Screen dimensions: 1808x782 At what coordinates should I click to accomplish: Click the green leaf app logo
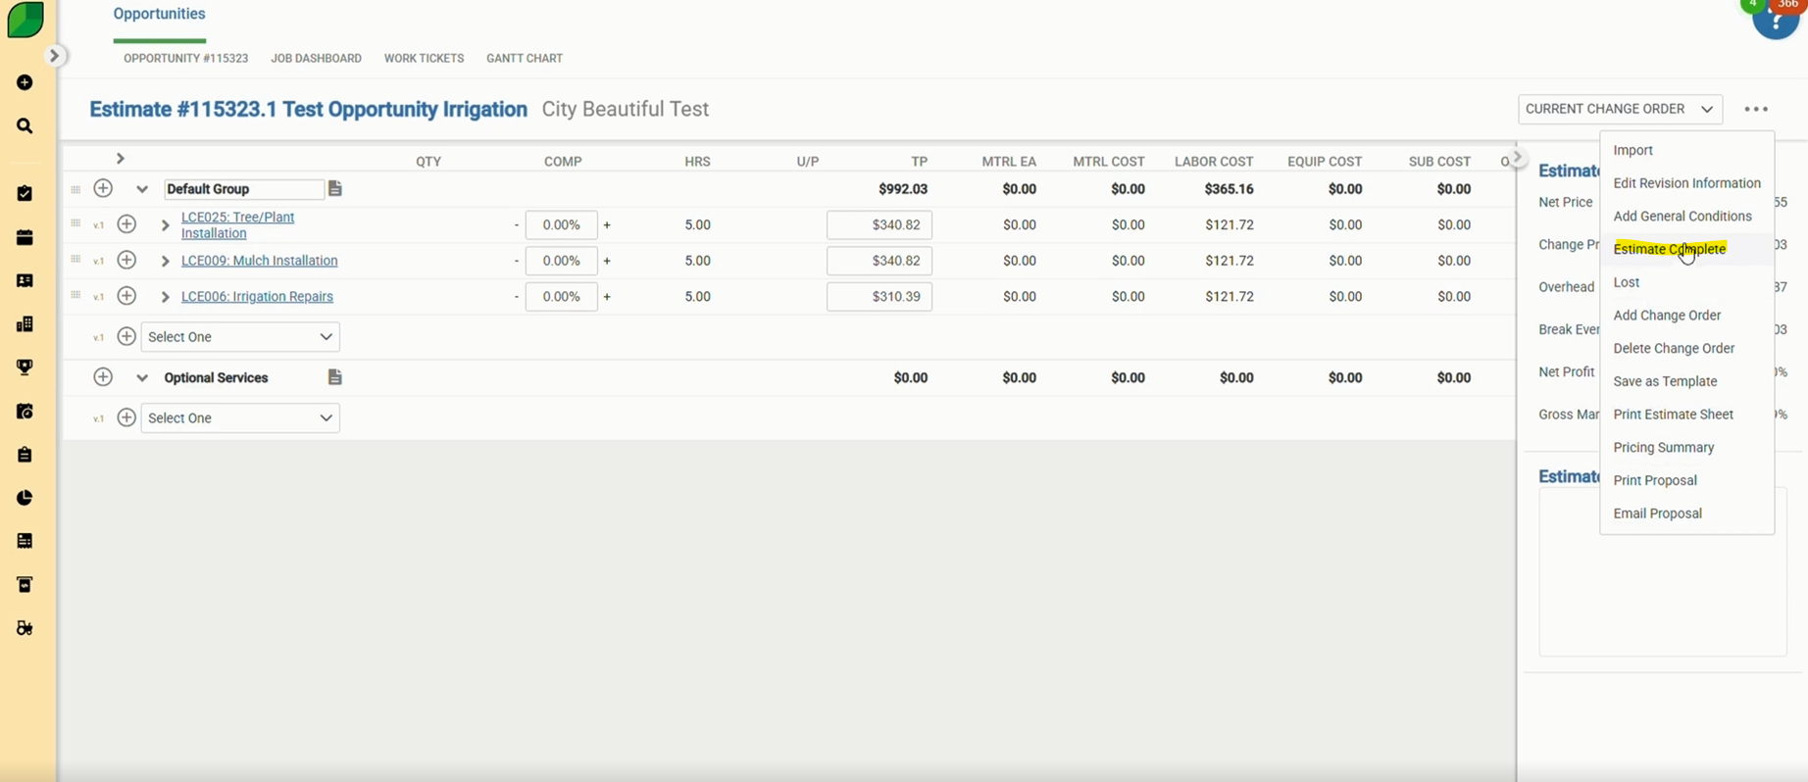pos(25,20)
